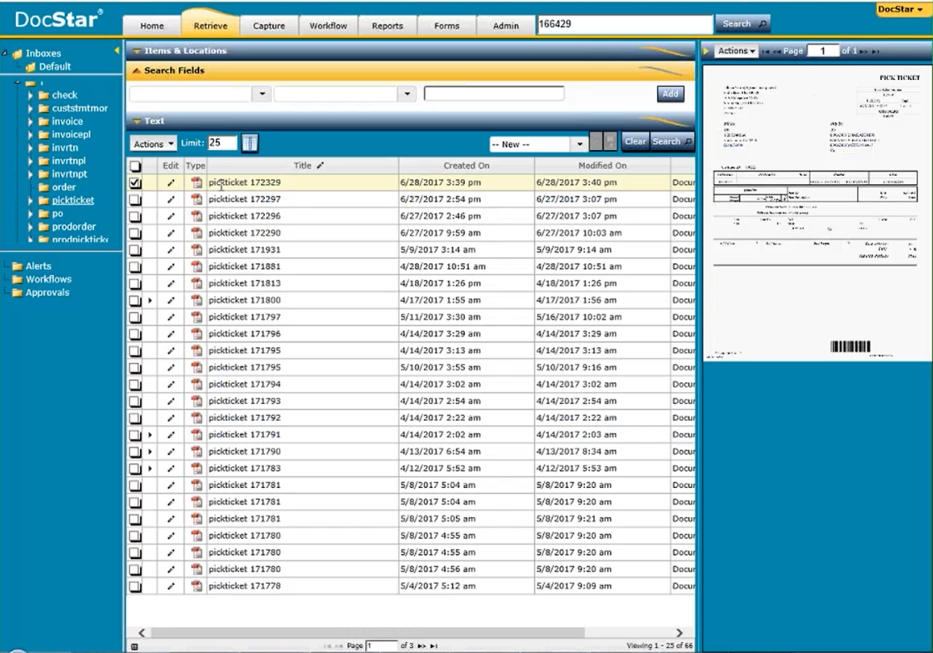Screen dimensions: 933x653
Task: Expand the row for pickticket 171800
Action: click(150, 301)
